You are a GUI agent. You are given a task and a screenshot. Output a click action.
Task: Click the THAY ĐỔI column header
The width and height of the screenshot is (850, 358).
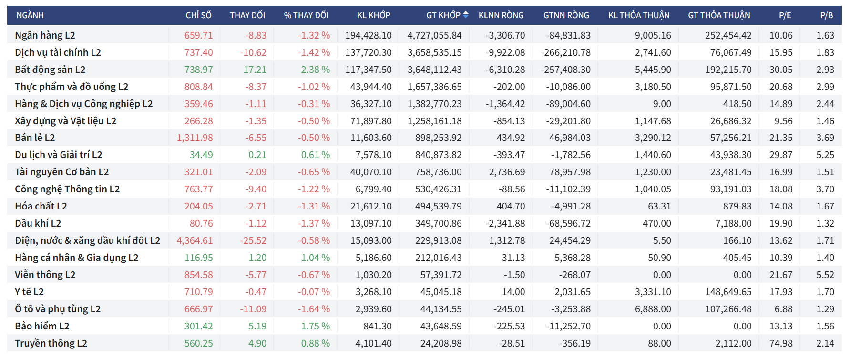[x=247, y=15]
